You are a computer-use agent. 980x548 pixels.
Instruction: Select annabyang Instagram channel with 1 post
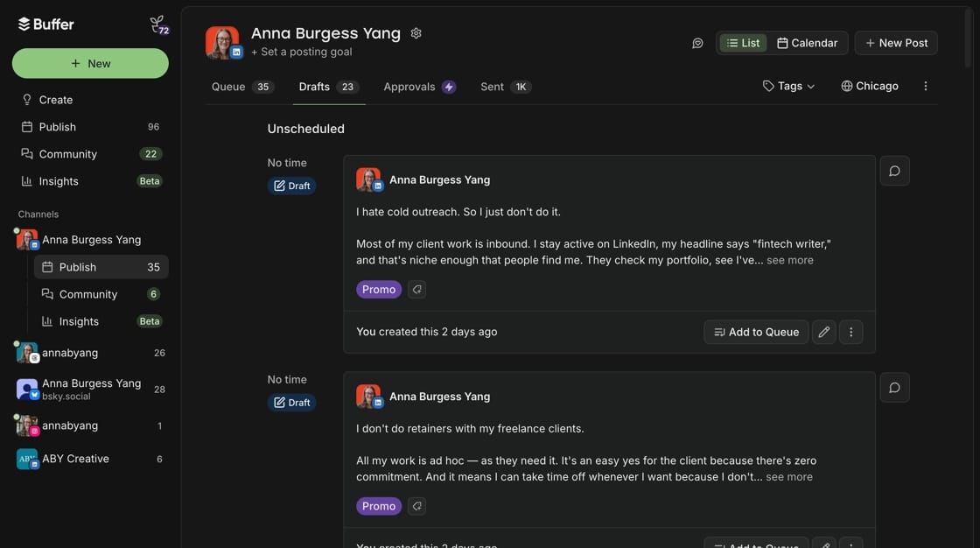tap(90, 426)
